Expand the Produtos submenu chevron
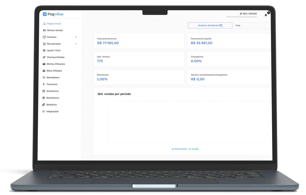 click(76, 37)
